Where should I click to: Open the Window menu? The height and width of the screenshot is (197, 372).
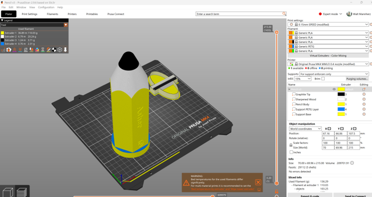point(21,8)
